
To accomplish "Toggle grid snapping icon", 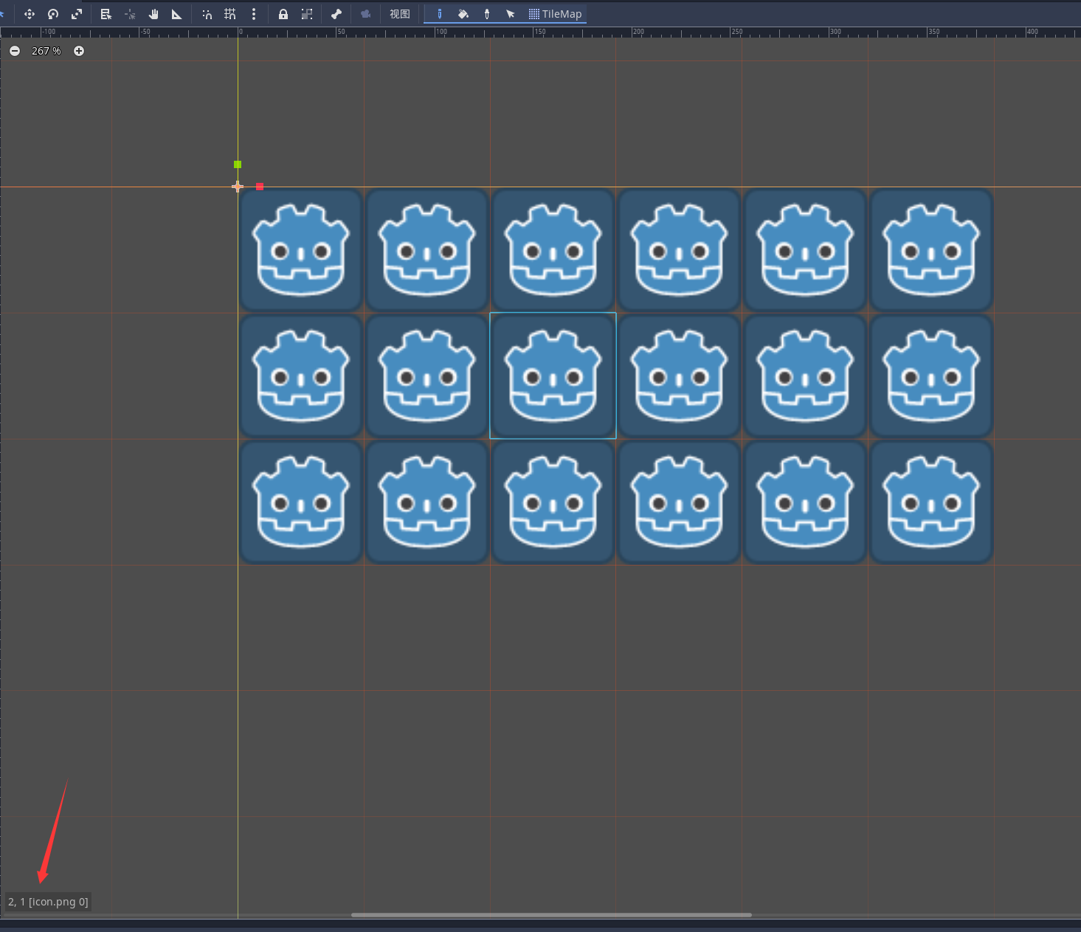I will pyautogui.click(x=230, y=14).
